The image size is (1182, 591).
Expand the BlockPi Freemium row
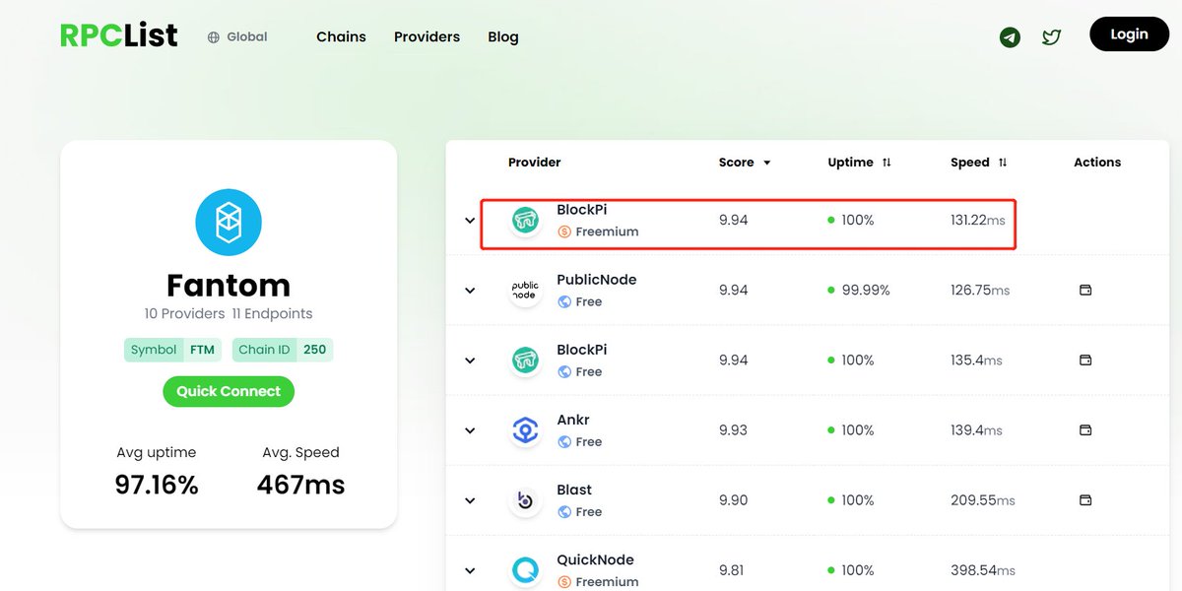click(x=470, y=220)
